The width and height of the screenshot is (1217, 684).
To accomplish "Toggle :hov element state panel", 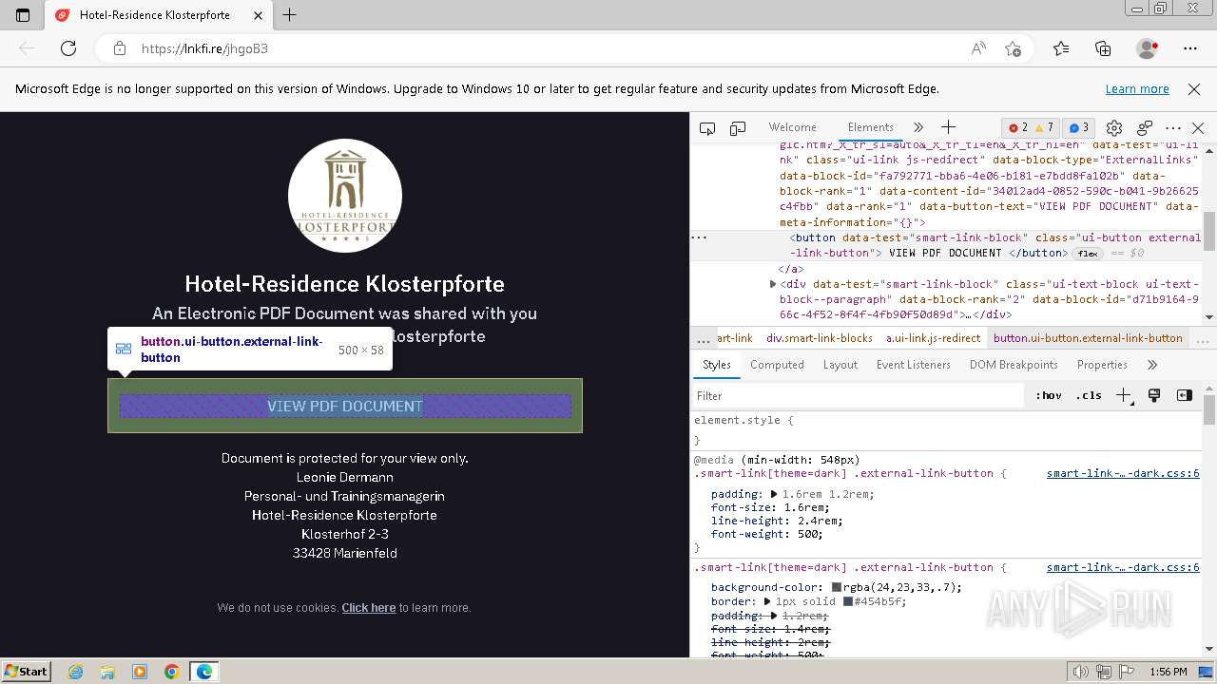I will (x=1049, y=396).
